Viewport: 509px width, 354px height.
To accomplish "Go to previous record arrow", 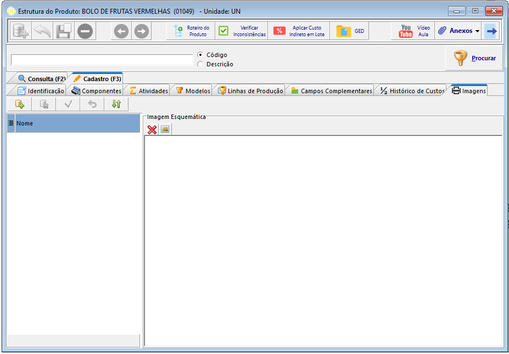I will tap(121, 31).
